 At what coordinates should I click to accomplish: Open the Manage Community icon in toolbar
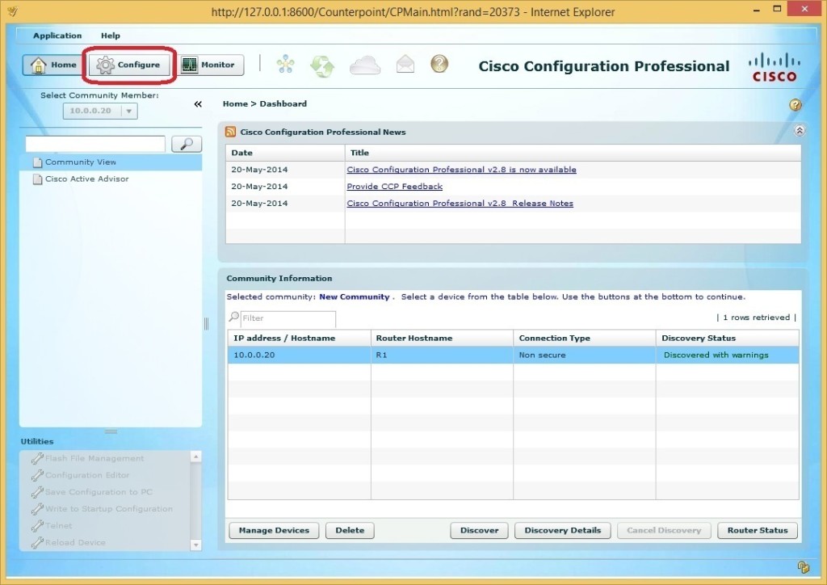284,64
